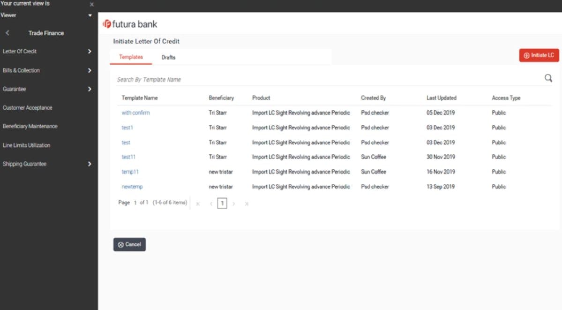This screenshot has height=310, width=562.
Task: Dismiss the current view notification banner
Action: [91, 4]
